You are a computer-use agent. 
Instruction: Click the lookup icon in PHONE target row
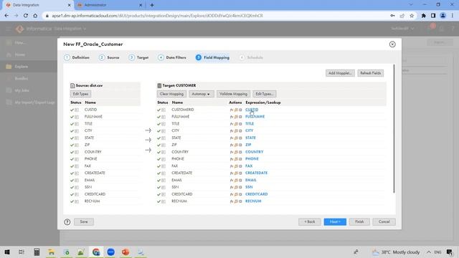(x=236, y=159)
